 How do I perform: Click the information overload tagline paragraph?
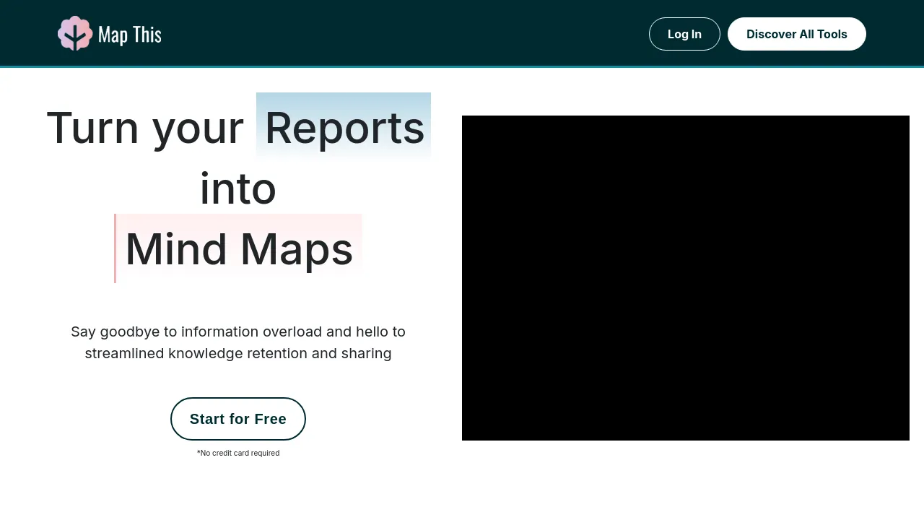[x=238, y=342]
